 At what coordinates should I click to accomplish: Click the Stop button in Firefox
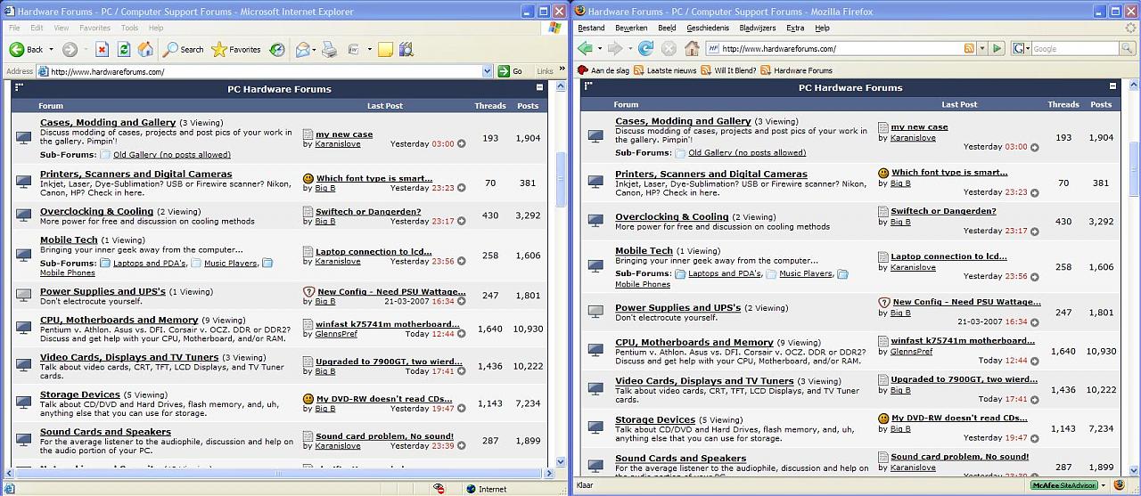click(x=669, y=48)
